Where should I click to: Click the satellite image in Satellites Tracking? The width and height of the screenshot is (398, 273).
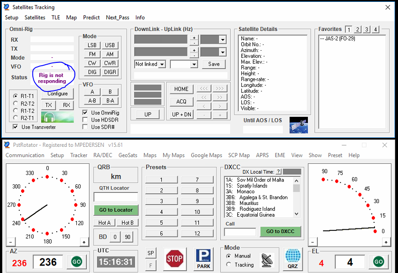[299, 125]
